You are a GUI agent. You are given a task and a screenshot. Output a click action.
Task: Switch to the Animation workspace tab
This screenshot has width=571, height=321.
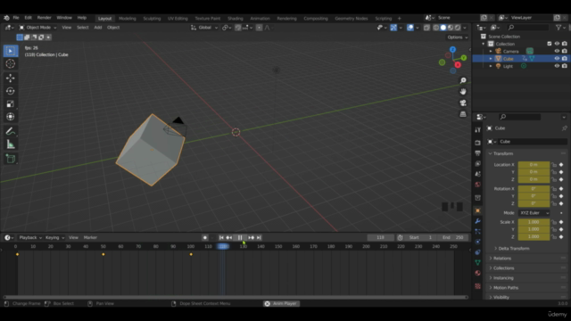(260, 19)
